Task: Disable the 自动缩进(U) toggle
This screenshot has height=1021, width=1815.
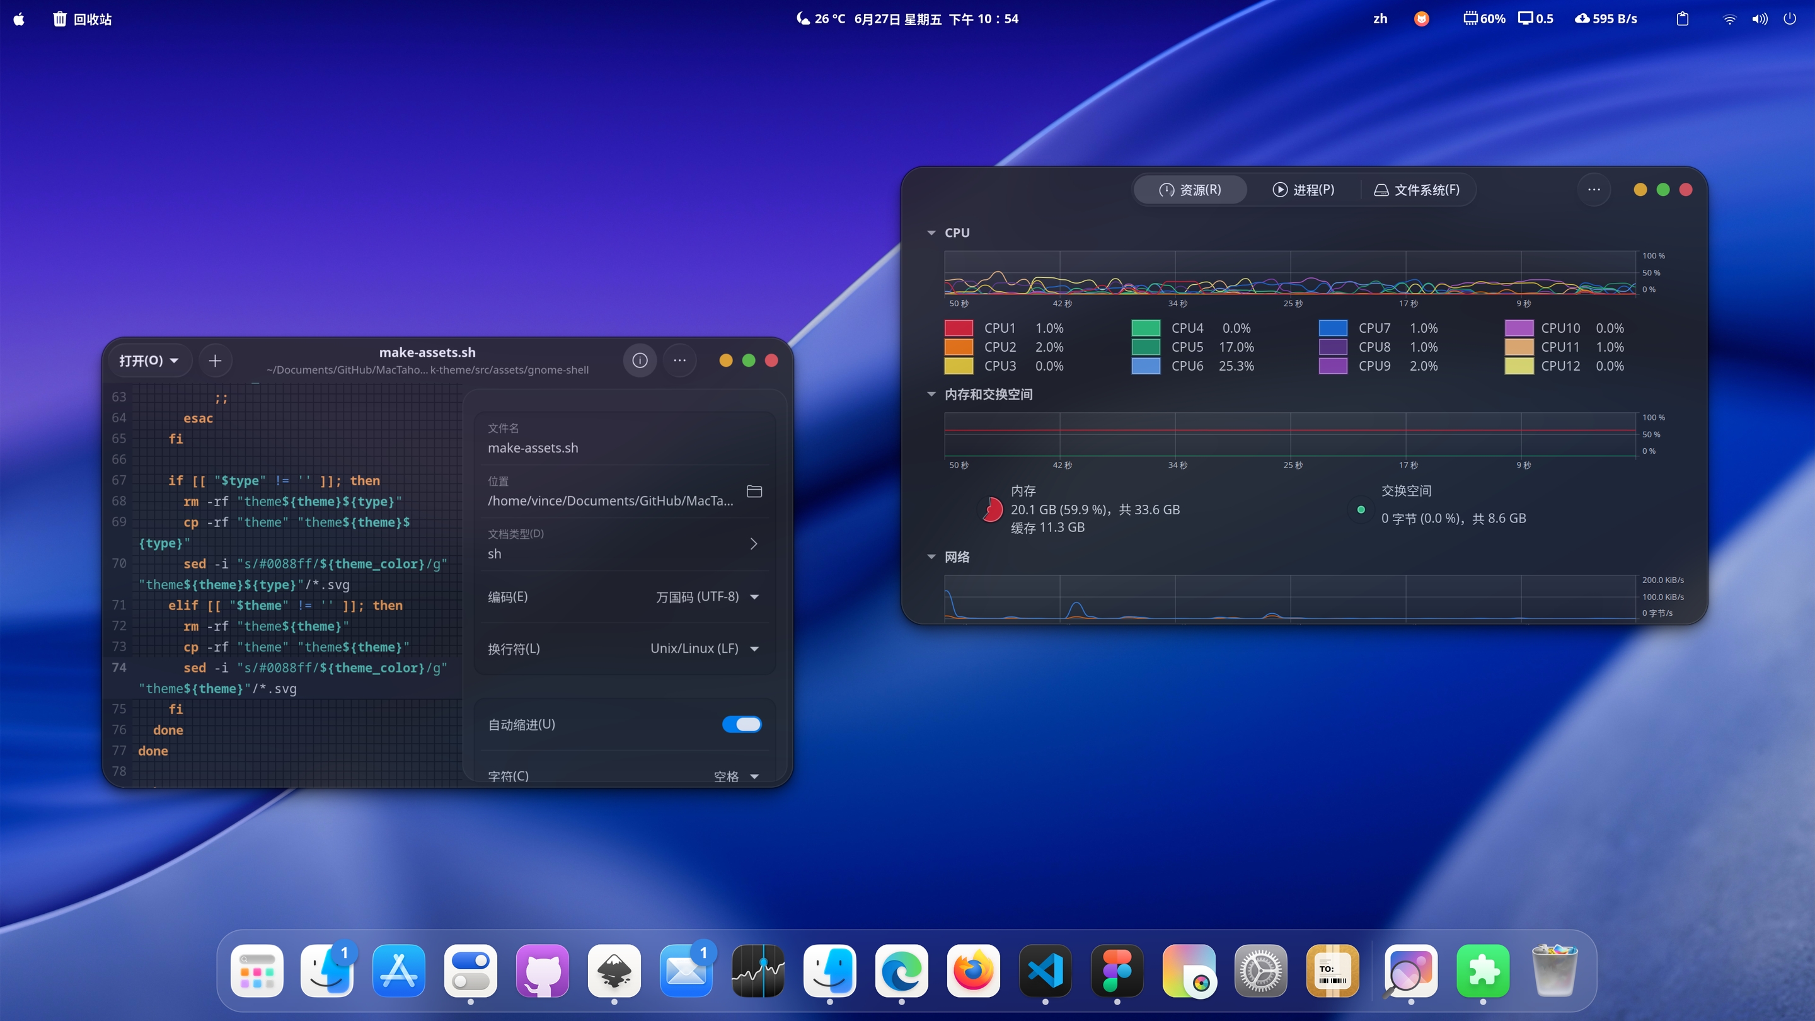Action: click(x=741, y=724)
